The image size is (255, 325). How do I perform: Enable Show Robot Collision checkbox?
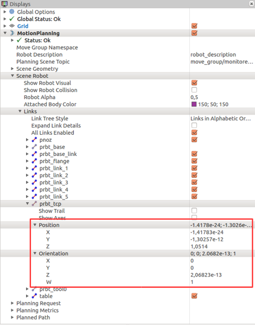[x=194, y=90]
